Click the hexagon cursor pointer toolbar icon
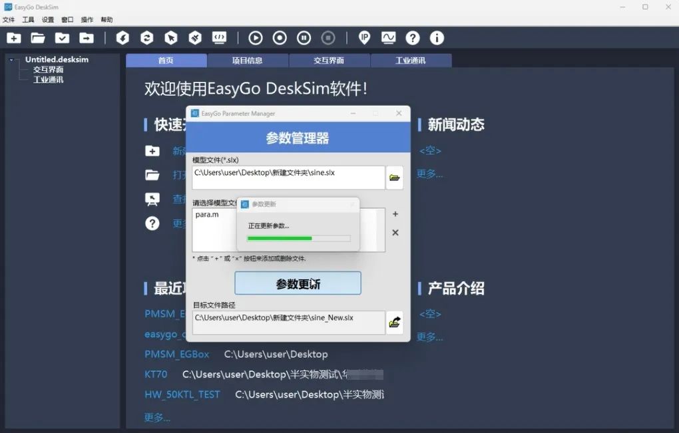Viewport: 679px width, 433px height. (171, 38)
